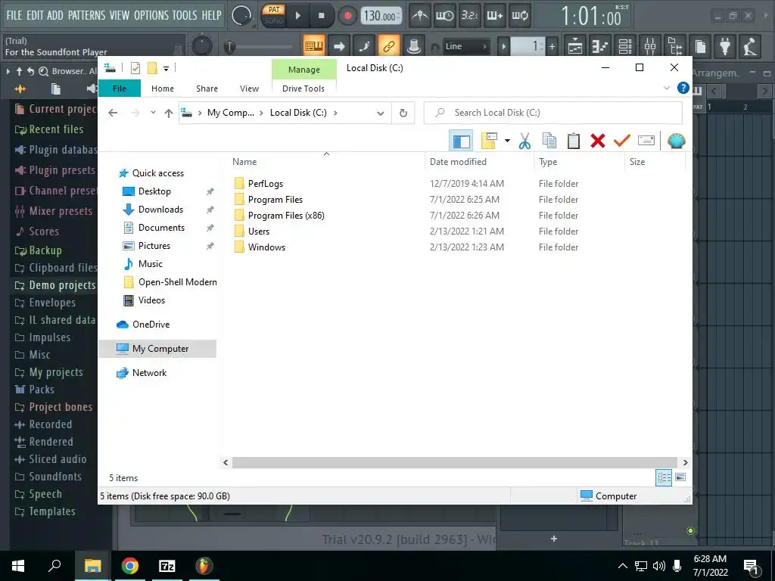Click the FL Studio stop button
Screen dimensions: 775x581
[321, 16]
